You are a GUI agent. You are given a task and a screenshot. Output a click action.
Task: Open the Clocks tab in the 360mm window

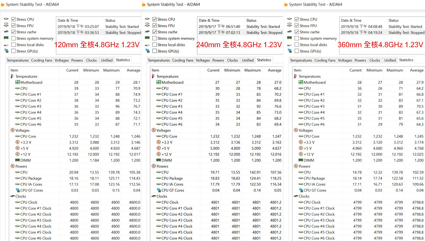pyautogui.click(x=375, y=60)
